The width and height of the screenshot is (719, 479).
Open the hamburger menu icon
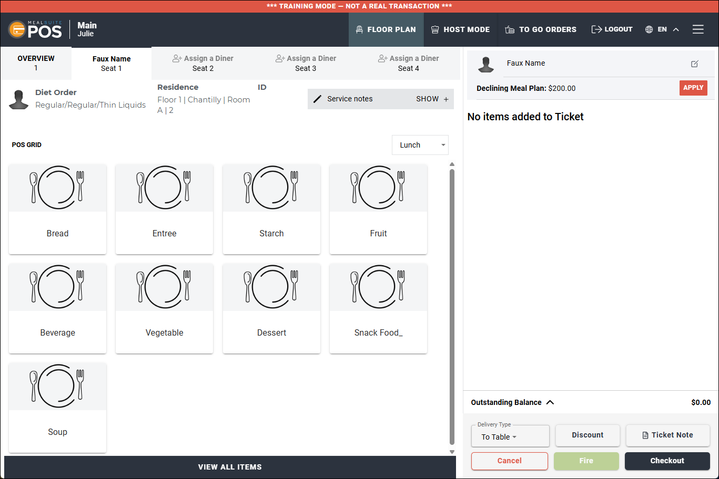coord(698,29)
